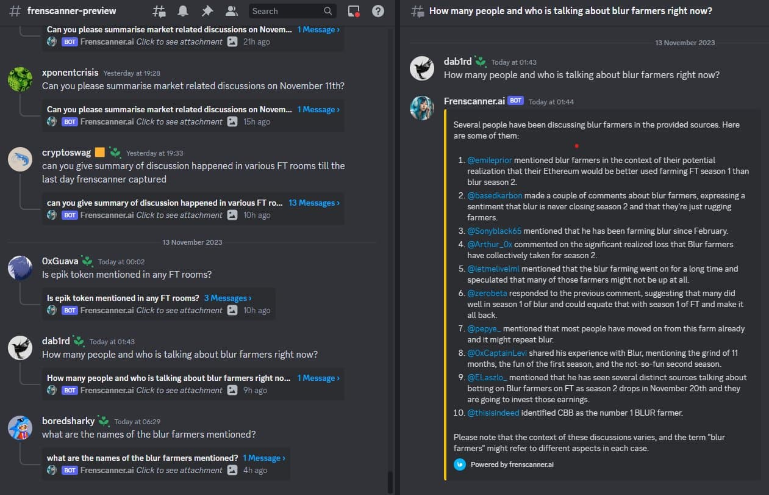Open thread titled 'what are the names of the blur farmers mentioned?'
The width and height of the screenshot is (769, 495).
coord(143,458)
